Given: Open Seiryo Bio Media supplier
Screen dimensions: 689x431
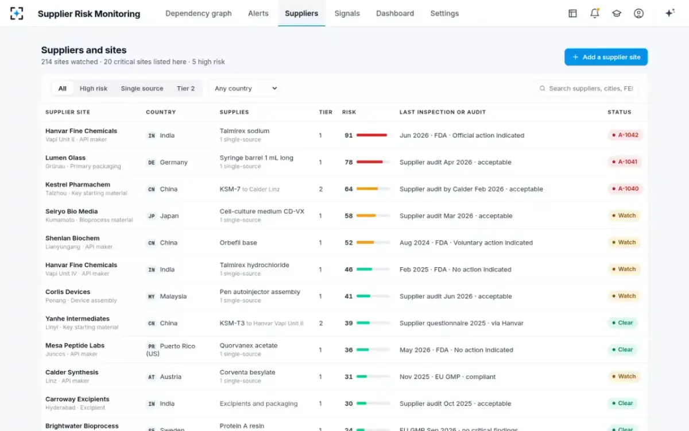Looking at the screenshot, I should pyautogui.click(x=72, y=211).
